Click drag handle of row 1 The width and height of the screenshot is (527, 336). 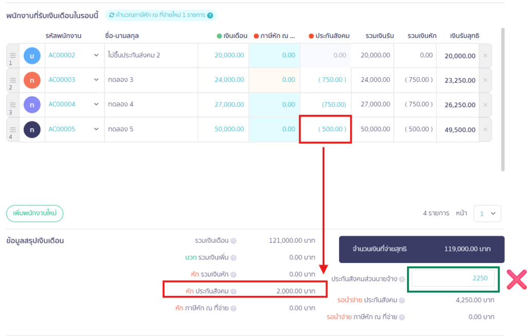(x=13, y=55)
